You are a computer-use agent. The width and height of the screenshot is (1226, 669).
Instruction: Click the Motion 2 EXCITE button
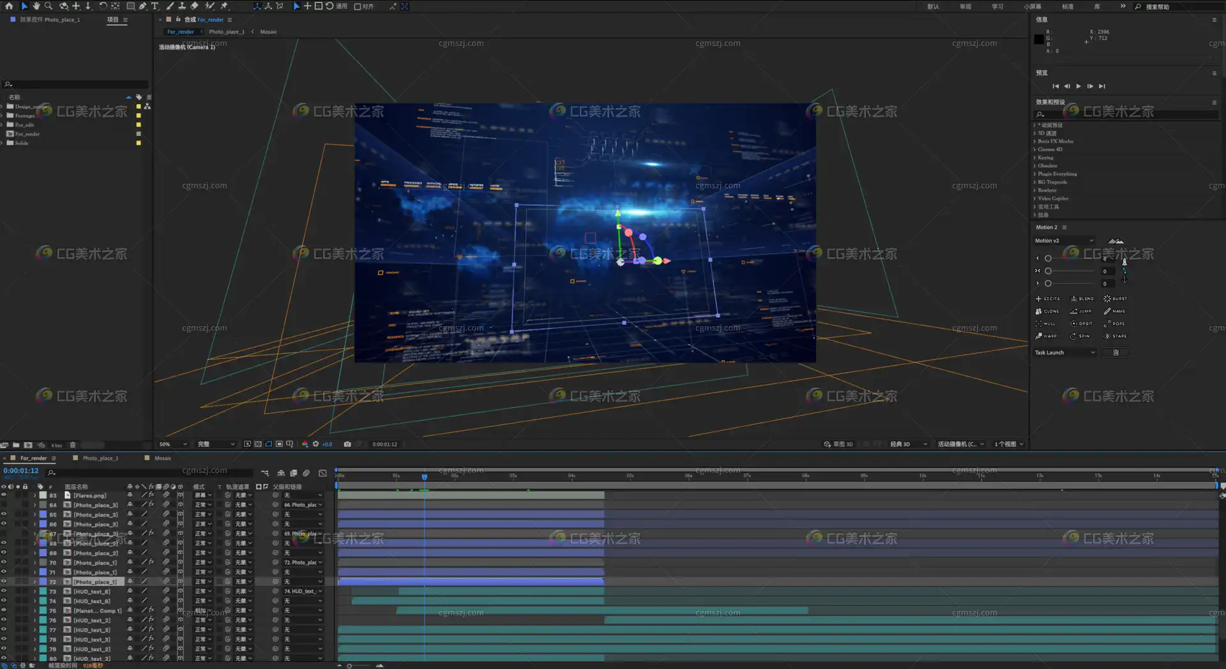coord(1047,299)
